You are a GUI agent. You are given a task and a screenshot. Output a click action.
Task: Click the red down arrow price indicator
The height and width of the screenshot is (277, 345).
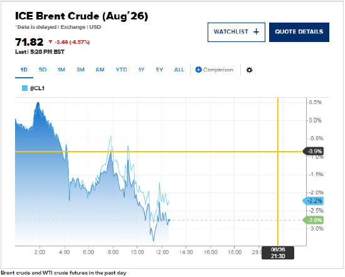[50, 41]
